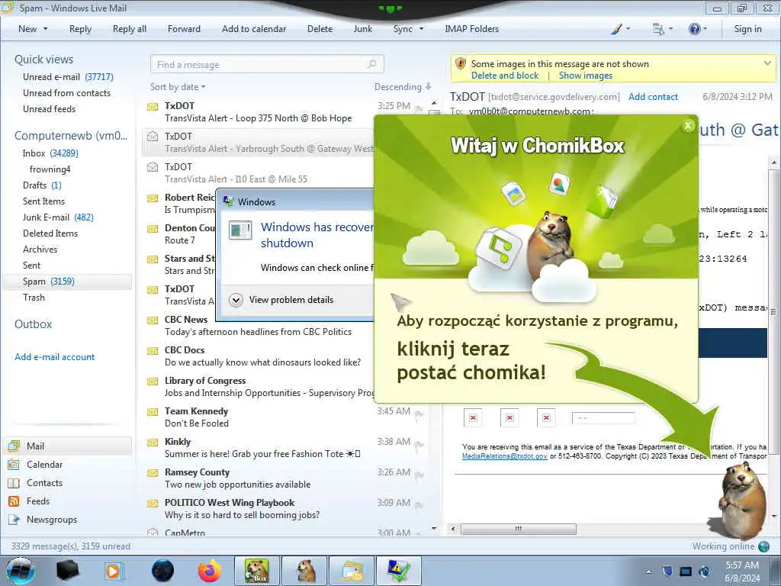
Task: Select the Inbox folder
Action: point(50,153)
